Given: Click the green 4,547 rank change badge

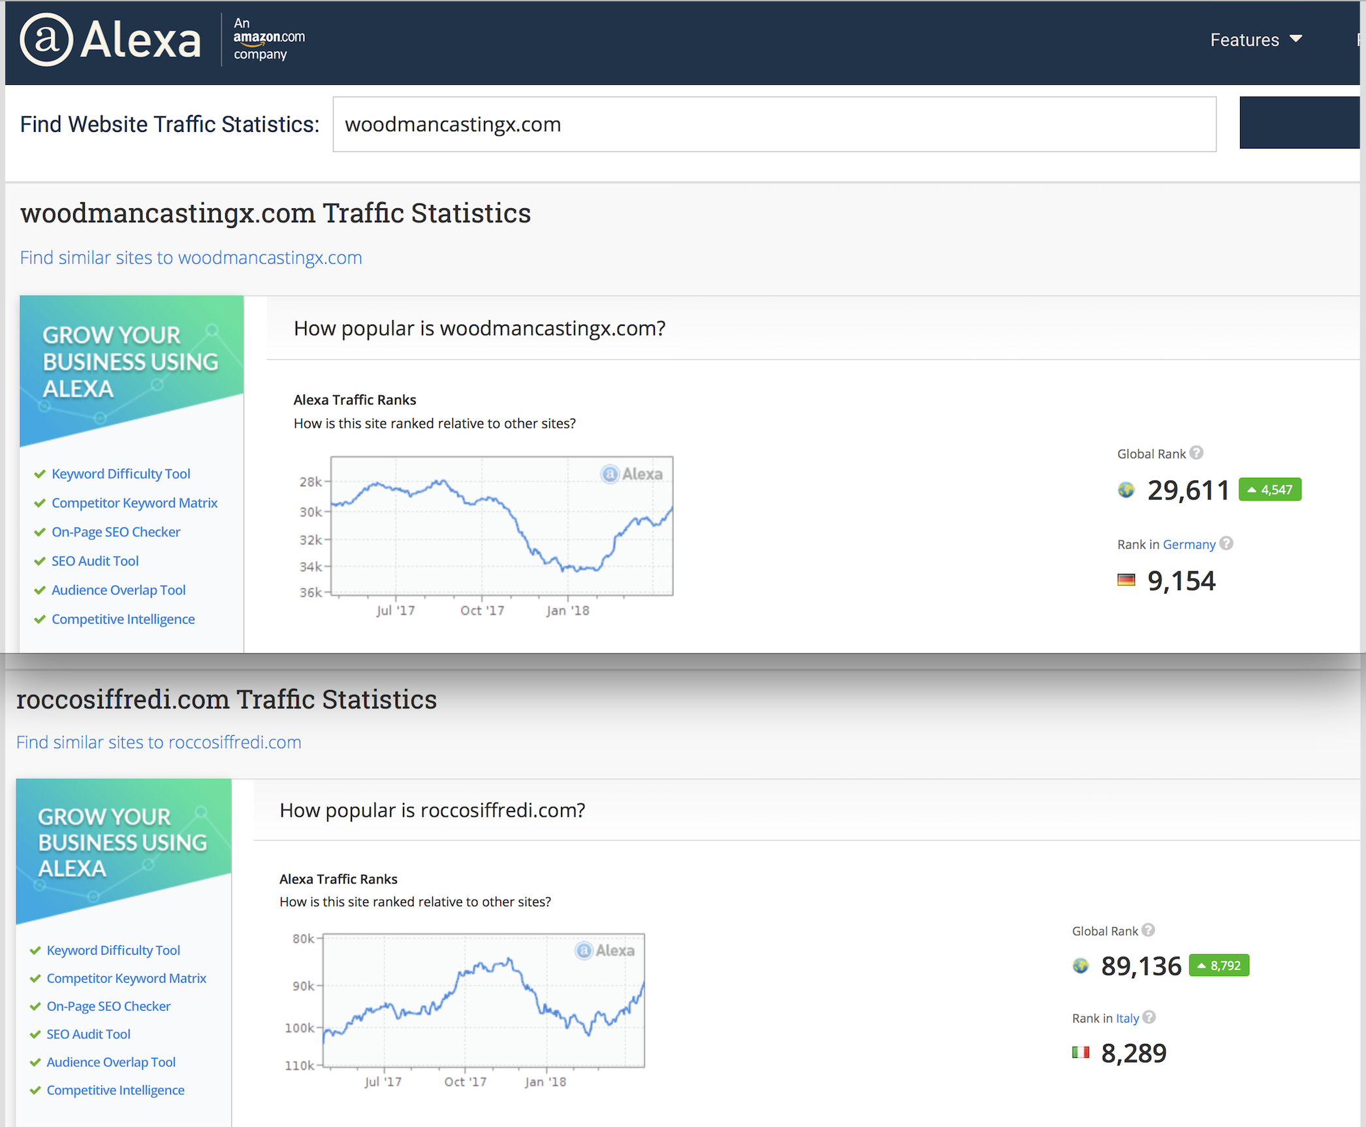Looking at the screenshot, I should pyautogui.click(x=1269, y=490).
